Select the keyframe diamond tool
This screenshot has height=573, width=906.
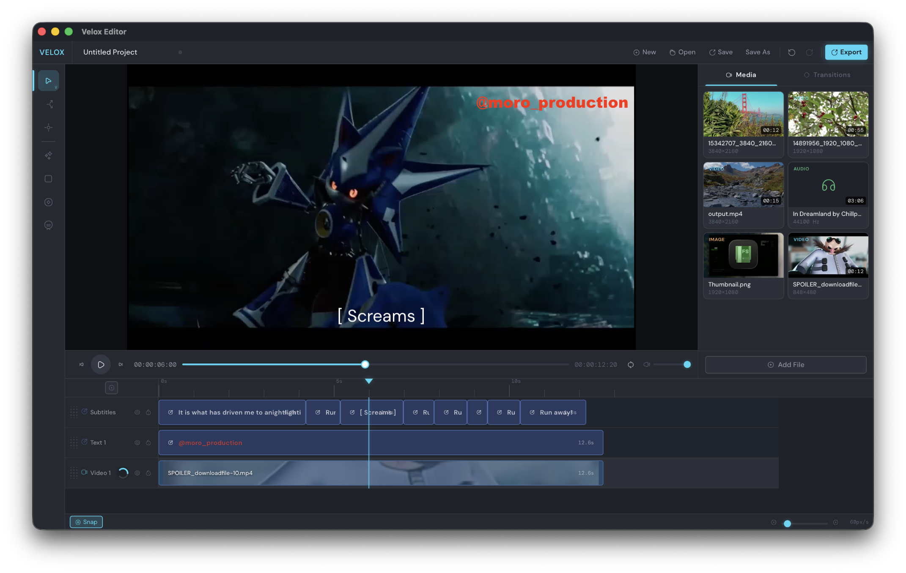[49, 202]
